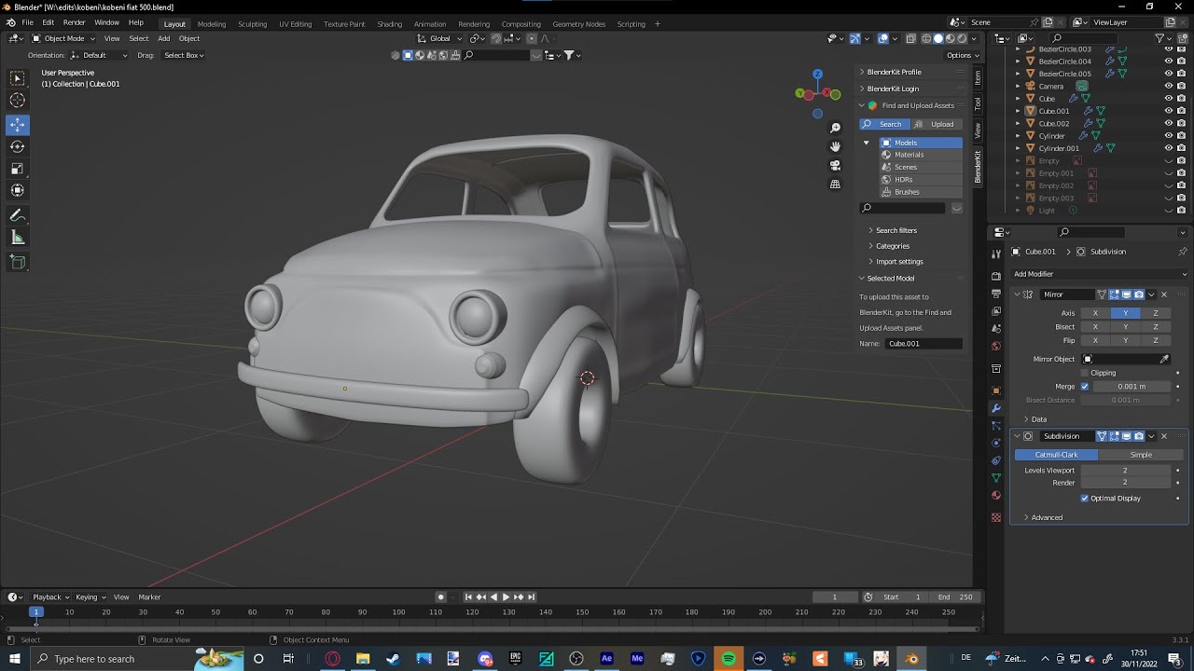This screenshot has height=671, width=1194.
Task: Play the animation forward
Action: click(x=506, y=596)
